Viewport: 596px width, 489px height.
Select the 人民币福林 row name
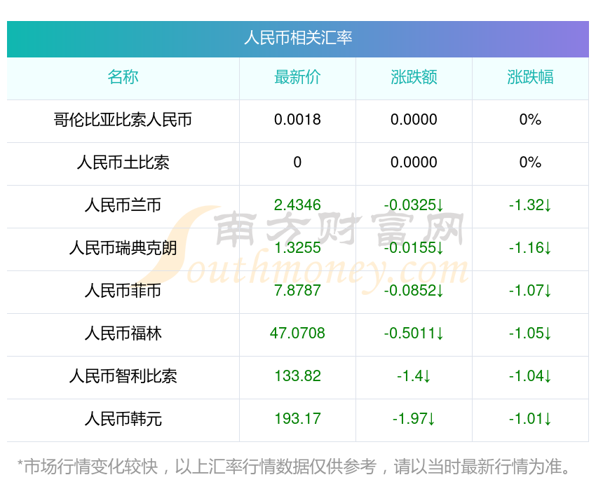point(123,333)
